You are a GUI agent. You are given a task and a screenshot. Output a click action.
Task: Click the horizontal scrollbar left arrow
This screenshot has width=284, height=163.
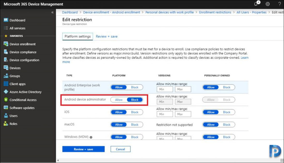[58, 160]
